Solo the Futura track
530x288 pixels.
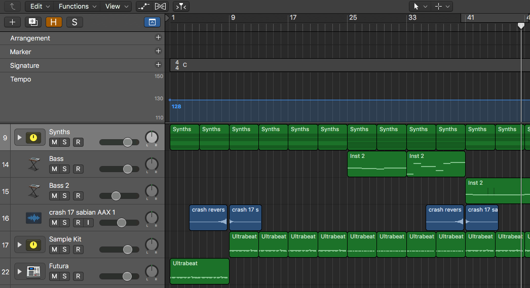64,276
